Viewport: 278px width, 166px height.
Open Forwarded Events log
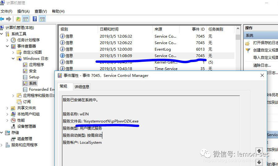pyautogui.click(x=42, y=89)
